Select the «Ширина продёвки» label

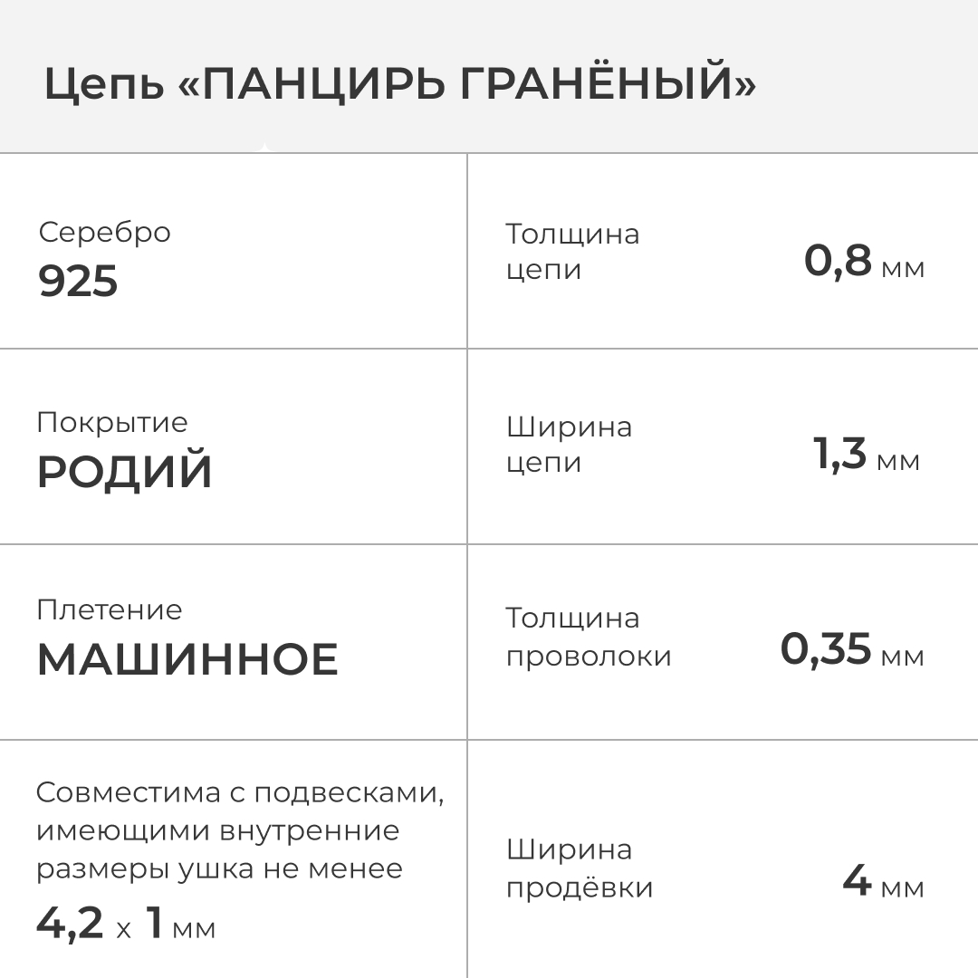[x=580, y=868]
